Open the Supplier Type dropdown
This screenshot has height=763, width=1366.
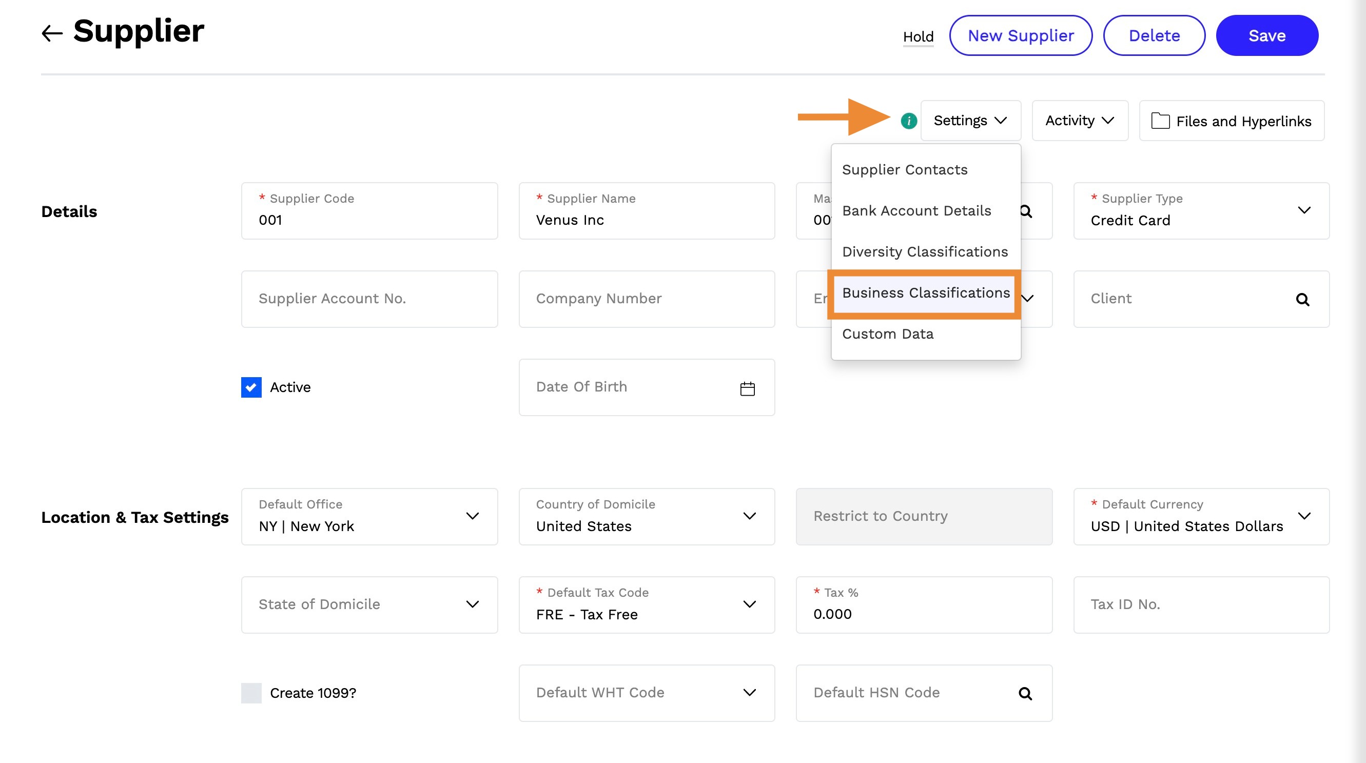coord(1201,211)
